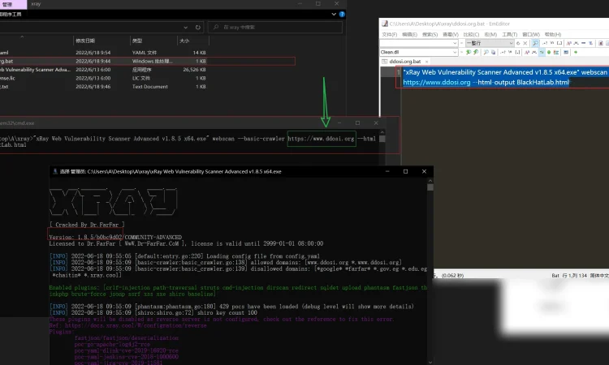This screenshot has width=609, height=365.
Task: Open the 比较(C) menu in EmEditor
Action: (x=471, y=35)
